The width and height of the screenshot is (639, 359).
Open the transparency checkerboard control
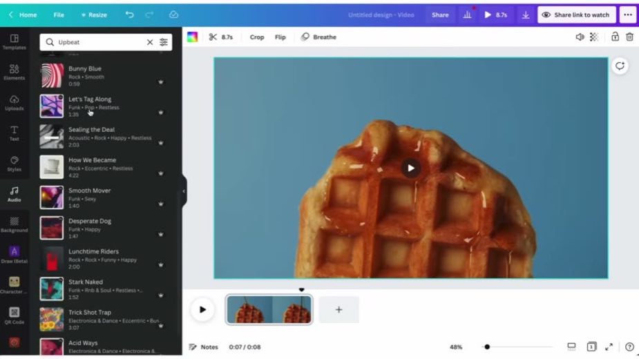point(594,37)
